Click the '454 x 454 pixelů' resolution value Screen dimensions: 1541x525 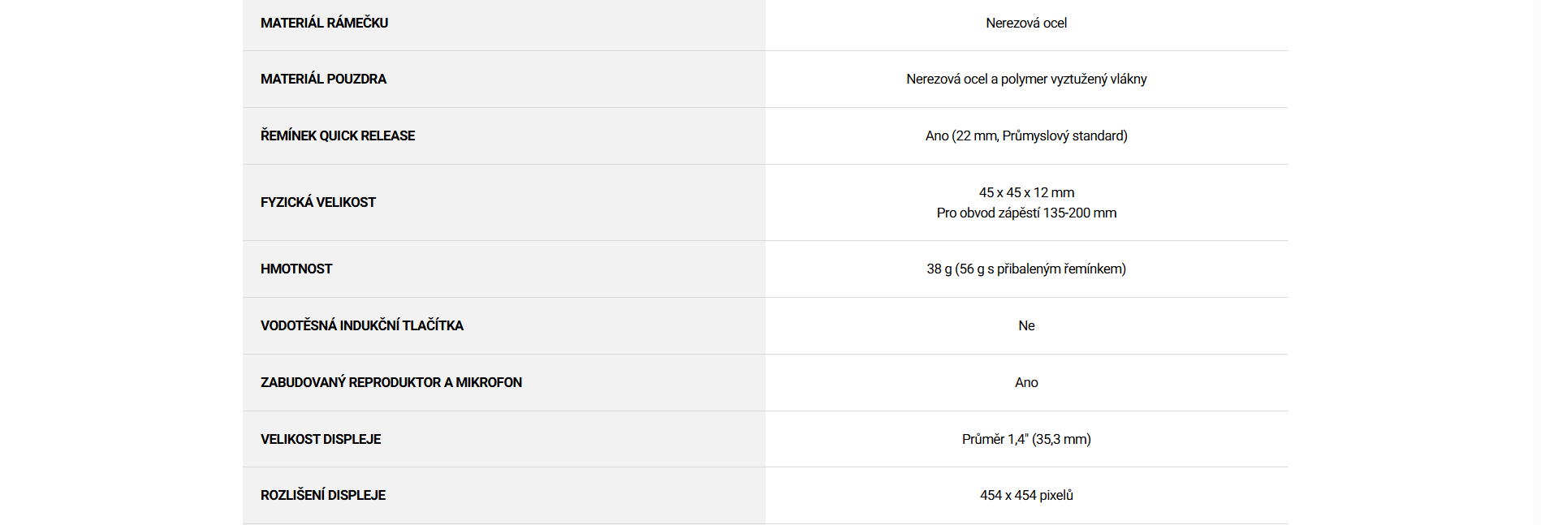(1026, 495)
